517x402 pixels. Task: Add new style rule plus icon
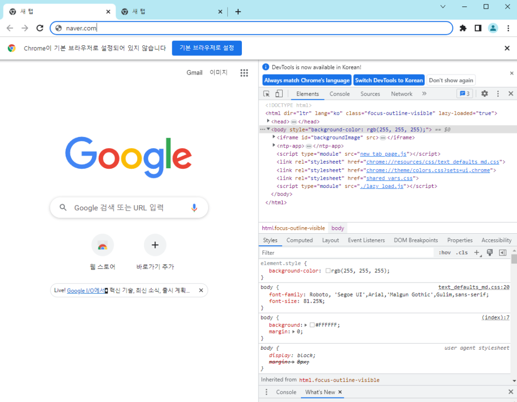pyautogui.click(x=477, y=253)
